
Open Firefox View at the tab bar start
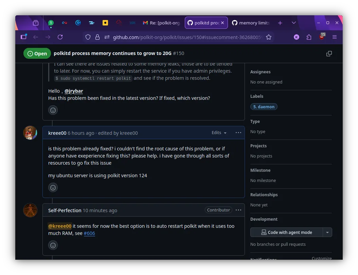coord(35,23)
